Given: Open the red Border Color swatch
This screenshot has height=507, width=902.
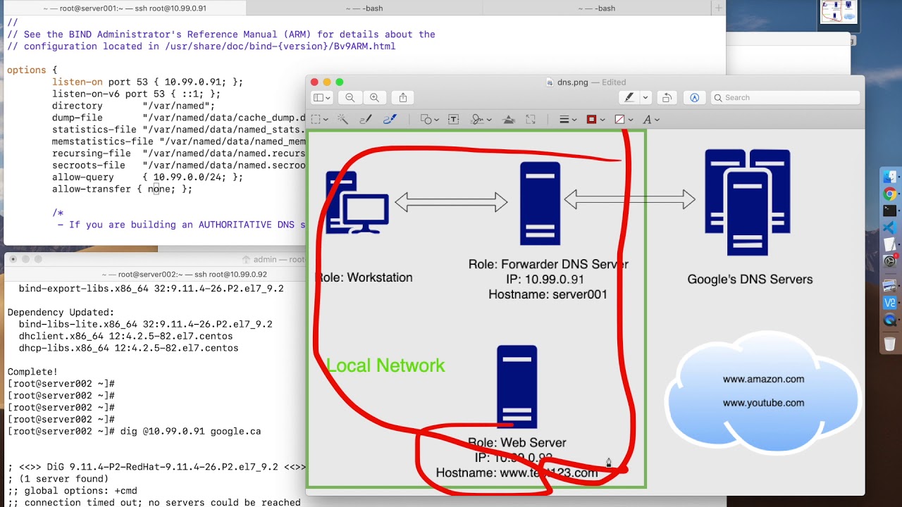Looking at the screenshot, I should tap(595, 120).
